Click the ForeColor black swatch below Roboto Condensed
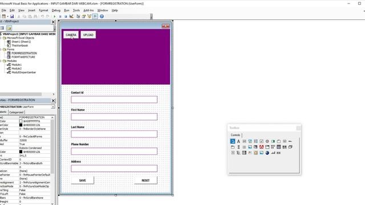365x205 pixels. 21,152
